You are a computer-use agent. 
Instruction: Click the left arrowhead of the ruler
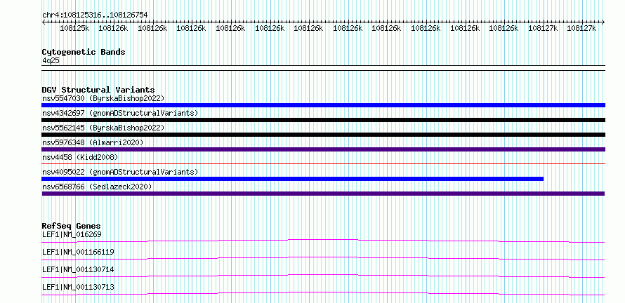[44, 22]
